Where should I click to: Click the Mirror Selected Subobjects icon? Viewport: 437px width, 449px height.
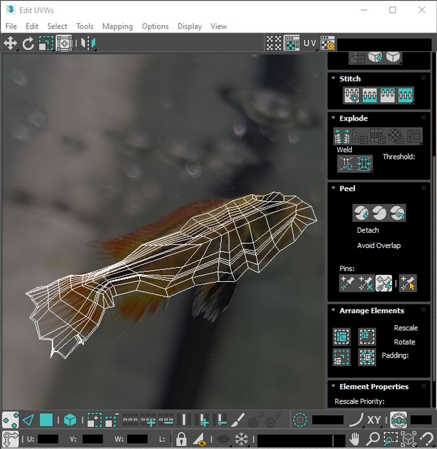[x=88, y=44]
